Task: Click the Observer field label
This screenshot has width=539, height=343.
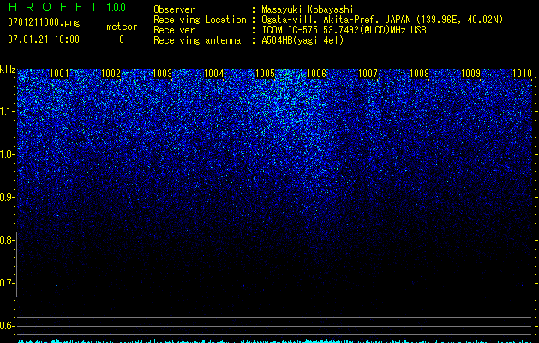Action: pos(174,9)
